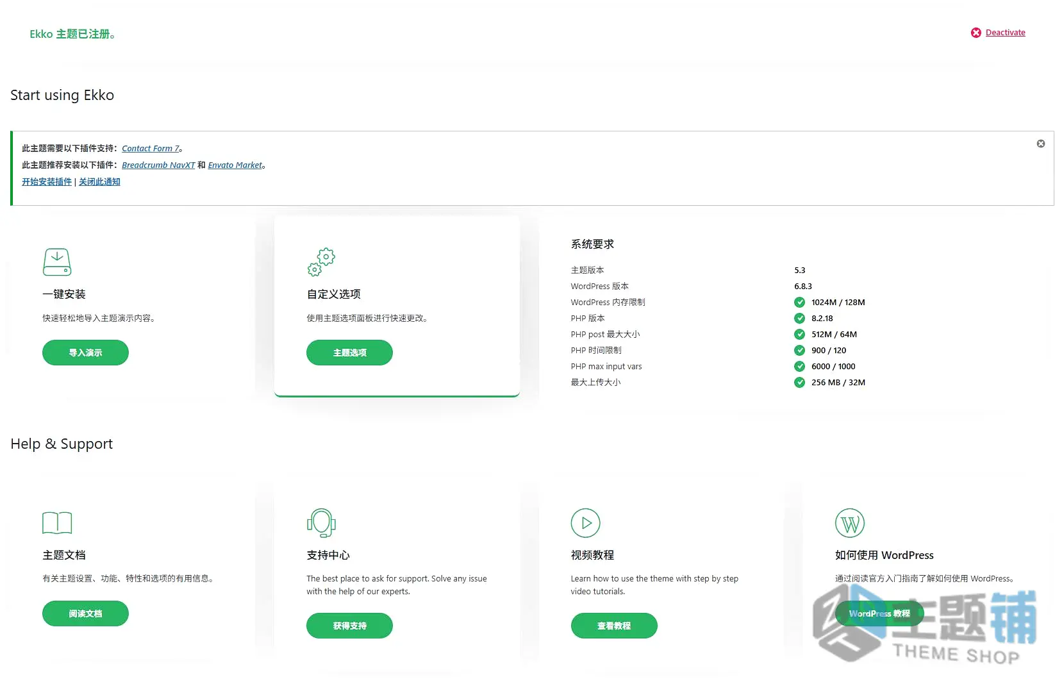Click the 快速轻松地导入主题演示内容 description
The image size is (1055, 684).
click(99, 319)
